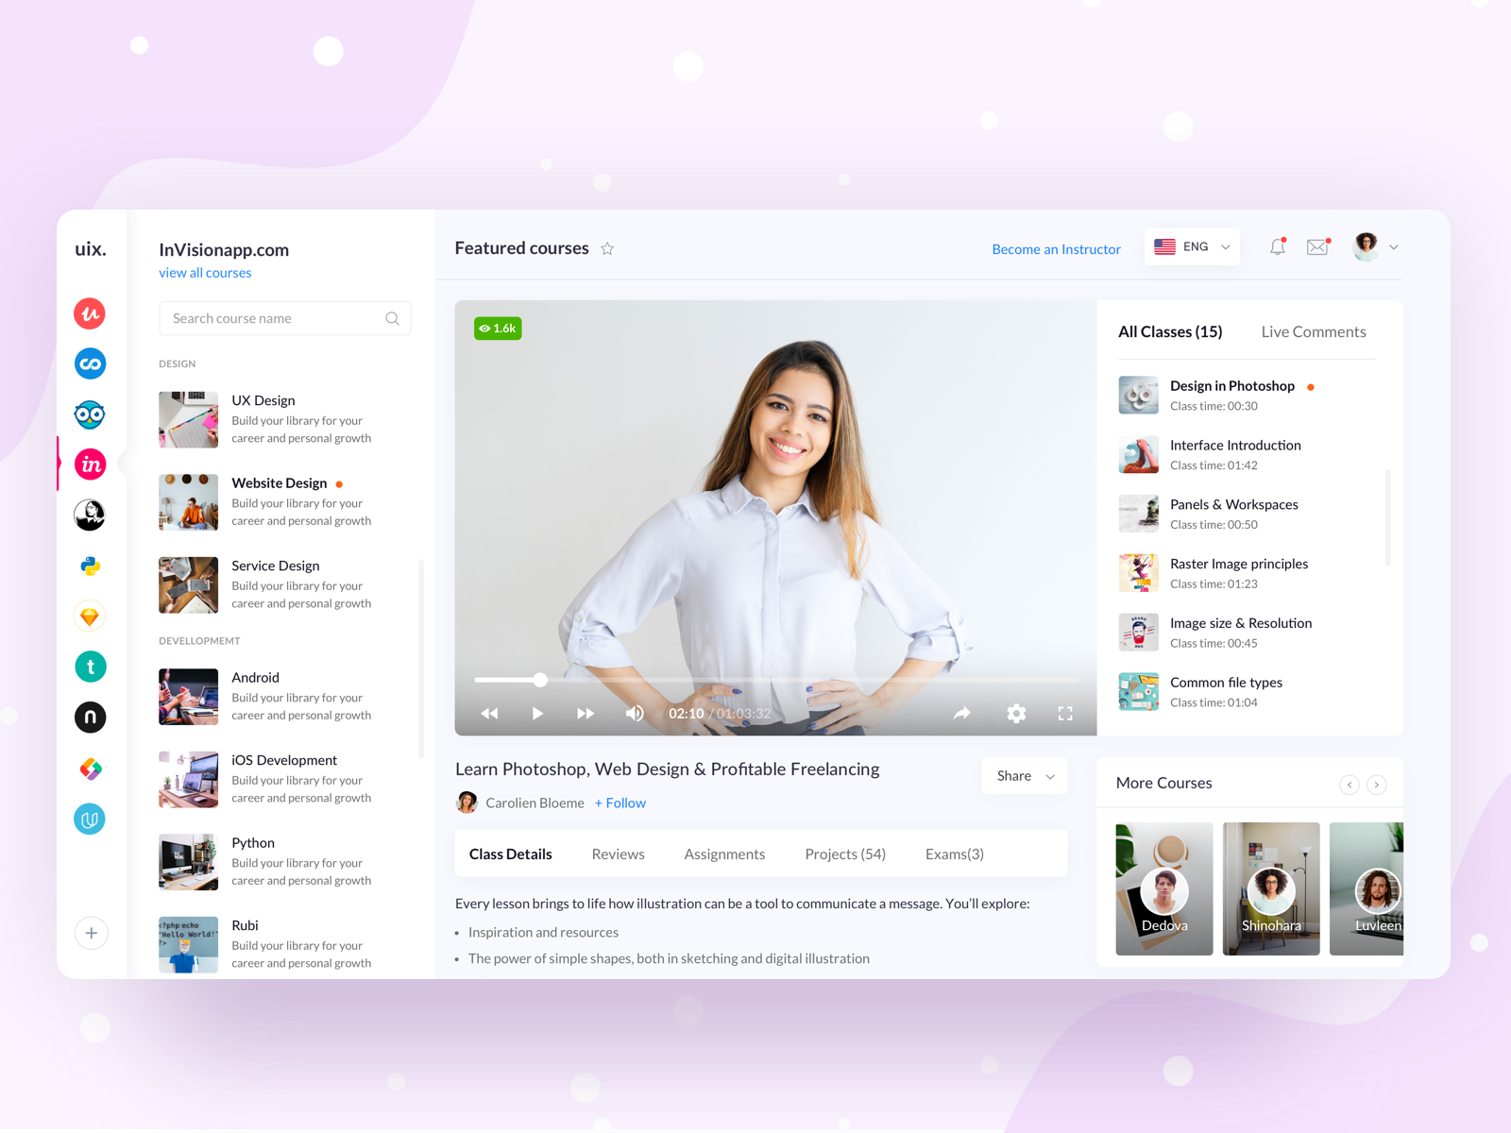Open the Exams(3) tab
The width and height of the screenshot is (1511, 1133).
955,854
